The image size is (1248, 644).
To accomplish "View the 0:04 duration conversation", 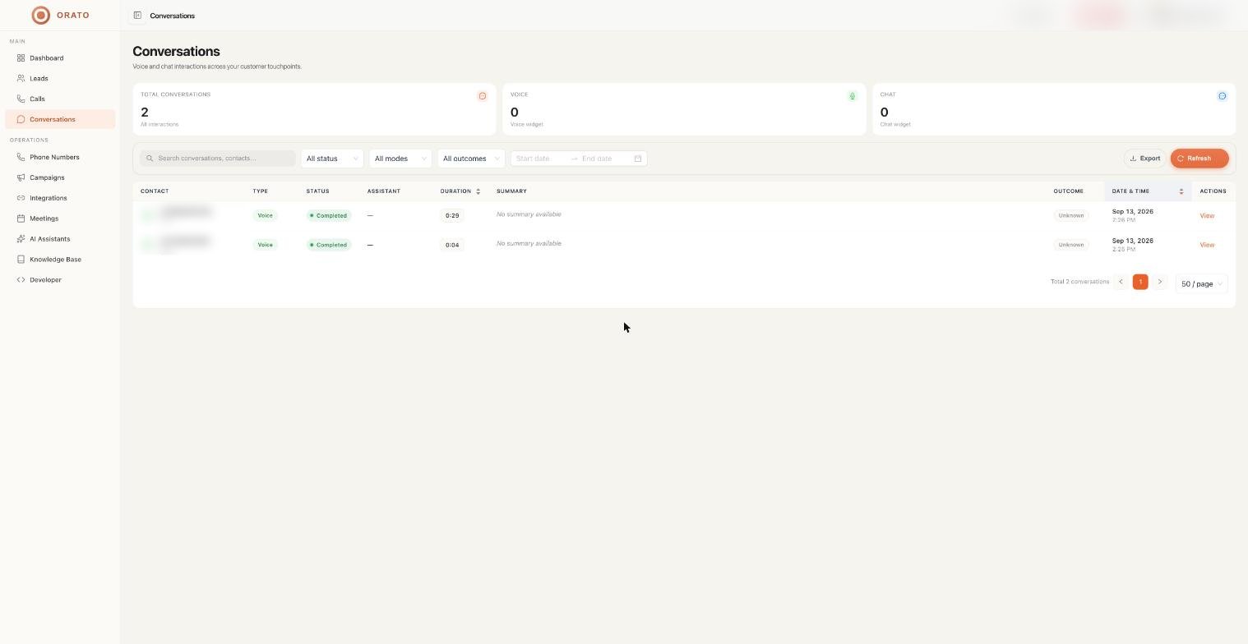I will [1207, 245].
